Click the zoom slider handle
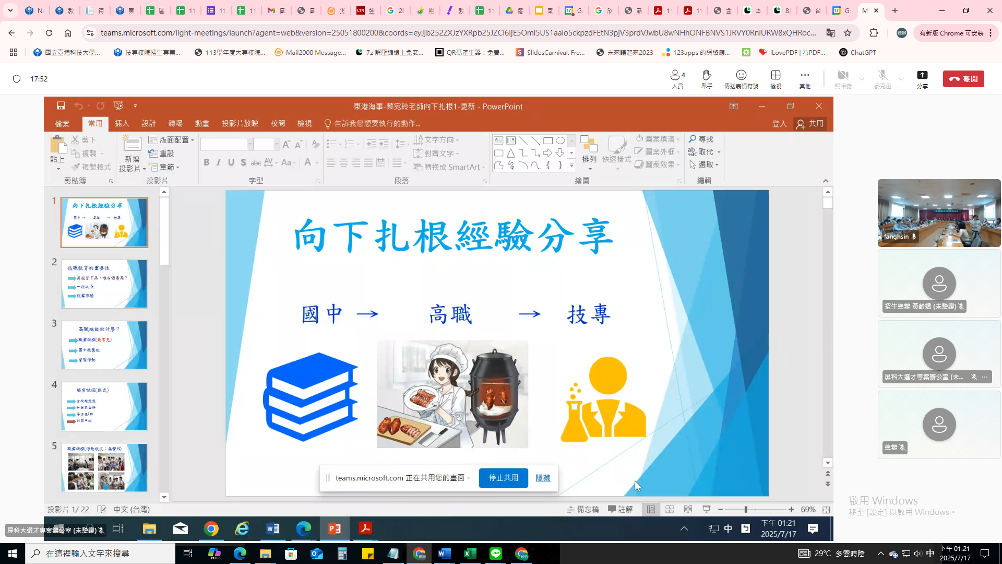Image resolution: width=1002 pixels, height=564 pixels. click(x=746, y=510)
